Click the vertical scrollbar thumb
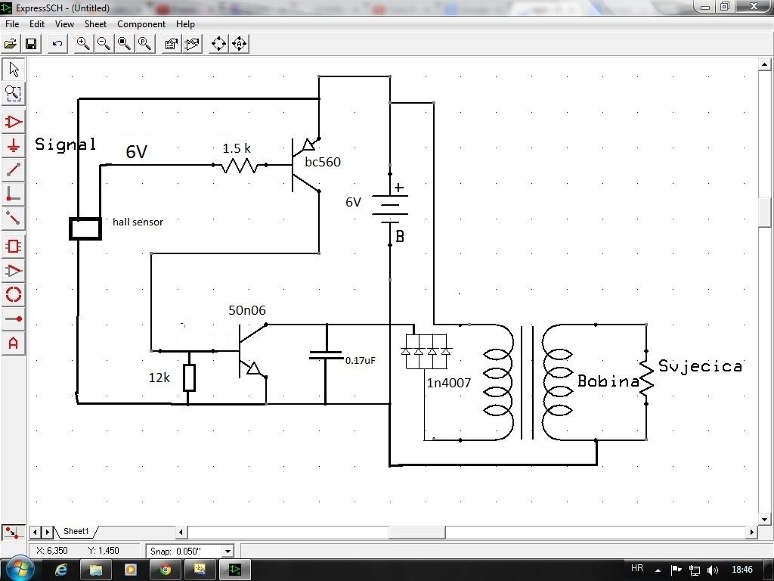The image size is (774, 581). tap(765, 212)
